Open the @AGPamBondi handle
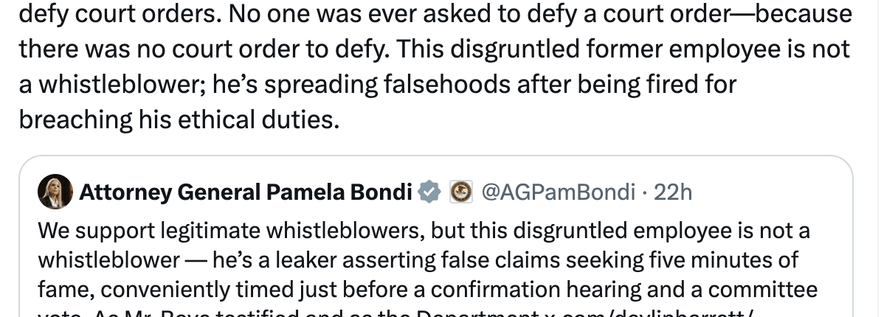This screenshot has width=881, height=317. 559,192
